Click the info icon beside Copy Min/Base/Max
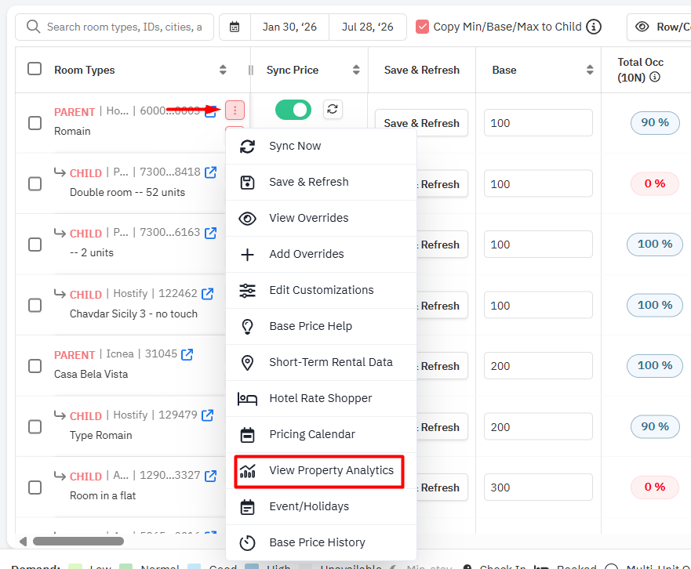 pyautogui.click(x=594, y=27)
